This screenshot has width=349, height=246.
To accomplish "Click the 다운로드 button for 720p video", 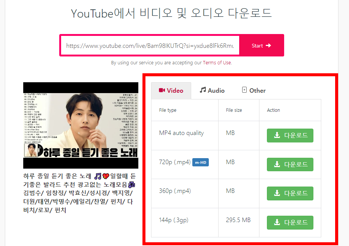I will [x=290, y=164].
